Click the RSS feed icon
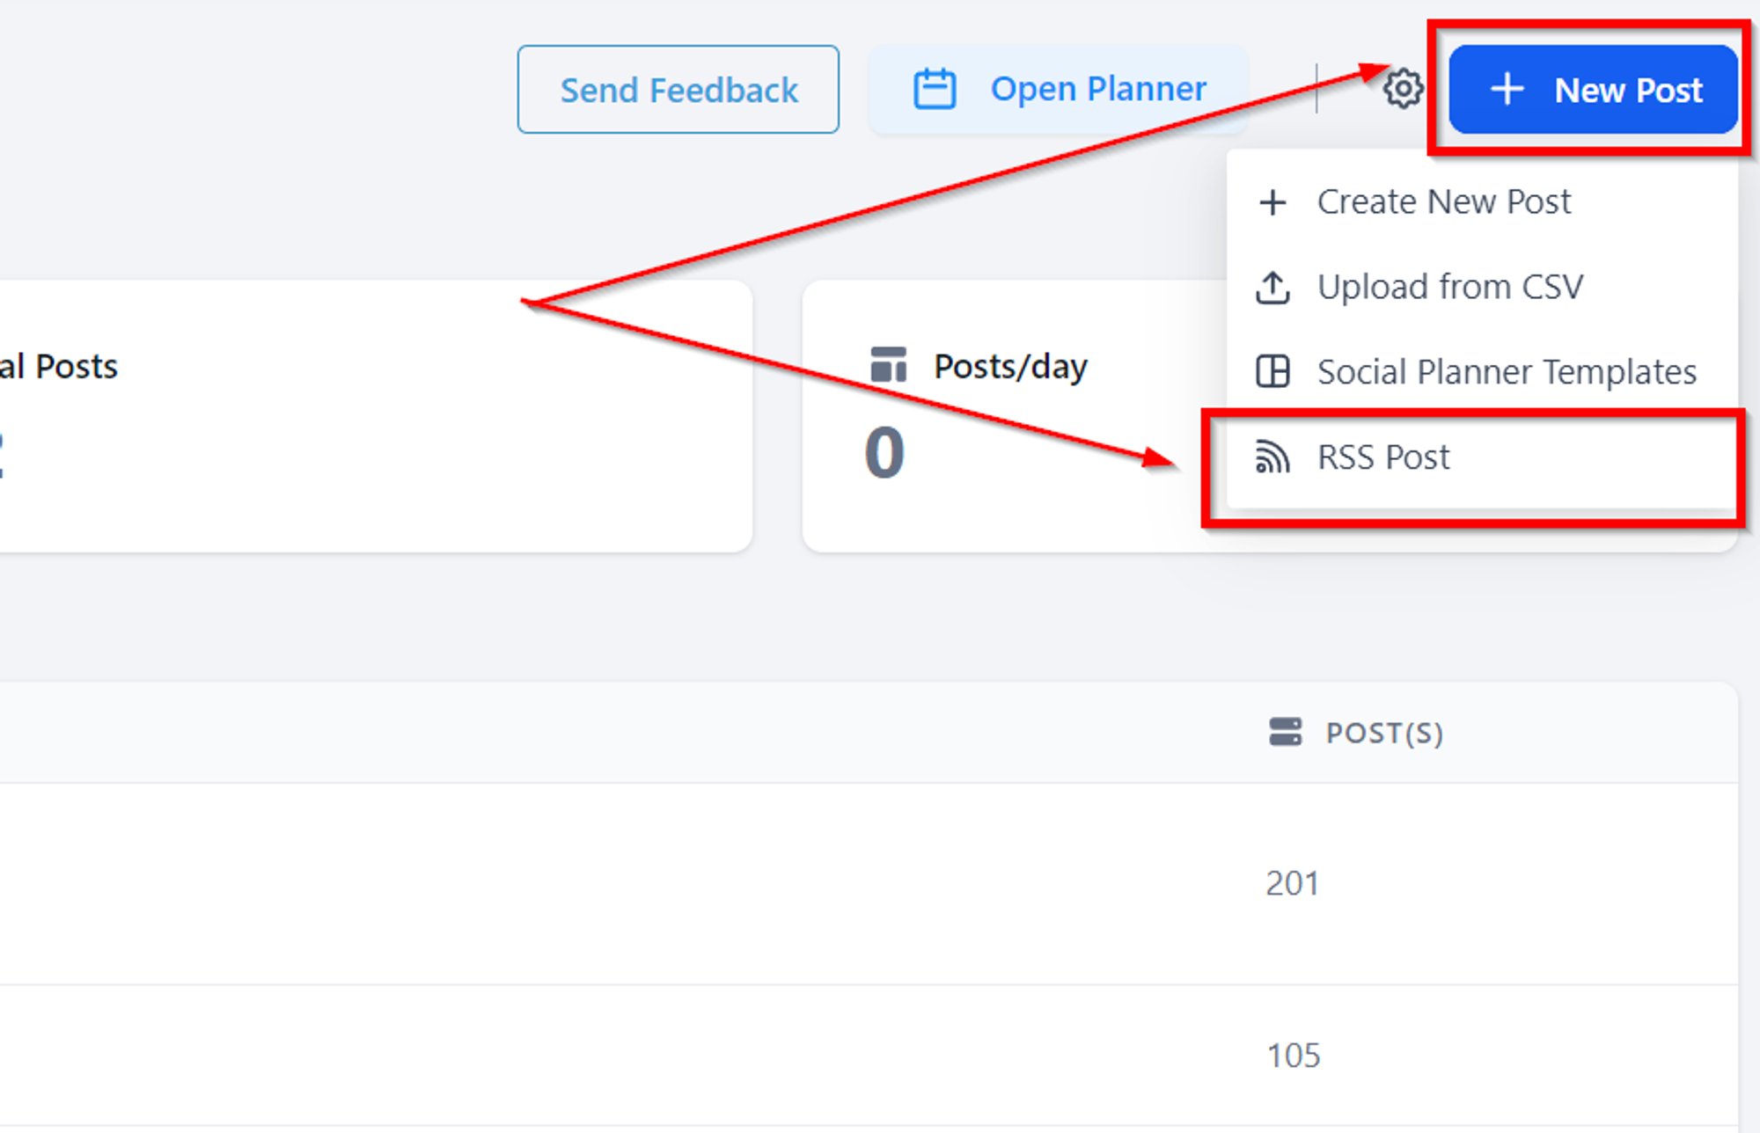The height and width of the screenshot is (1133, 1760). click(1272, 457)
